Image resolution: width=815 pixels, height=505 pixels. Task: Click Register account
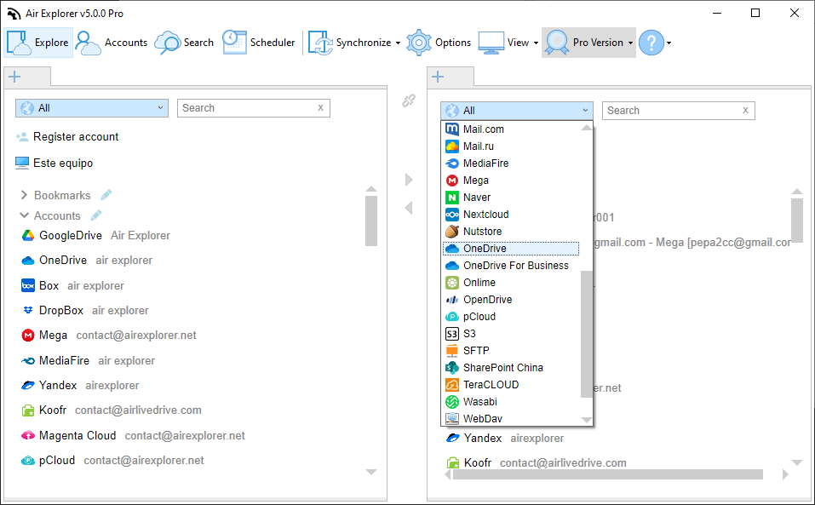(x=67, y=136)
